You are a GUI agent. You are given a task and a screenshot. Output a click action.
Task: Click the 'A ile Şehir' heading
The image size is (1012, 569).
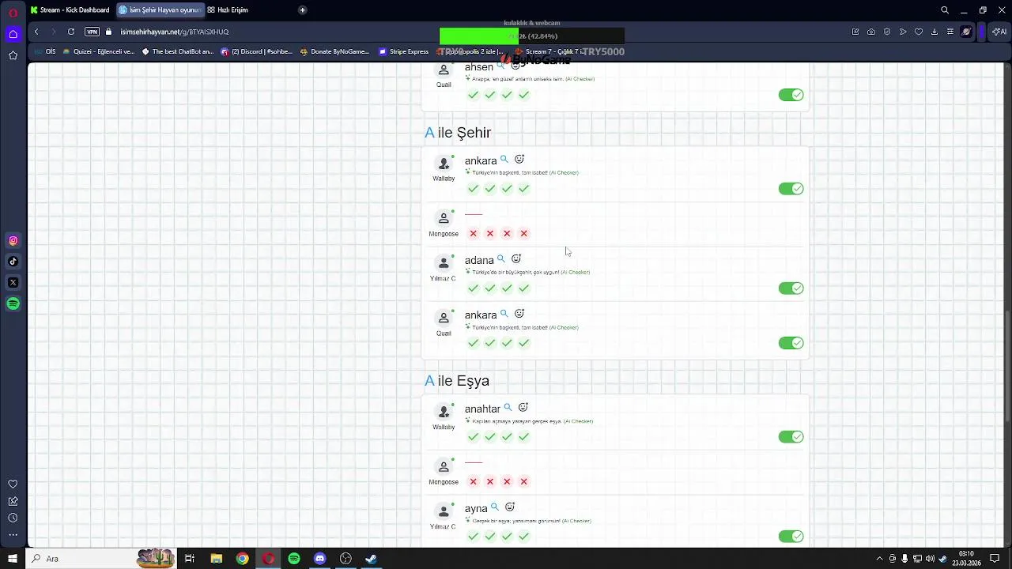tap(458, 133)
